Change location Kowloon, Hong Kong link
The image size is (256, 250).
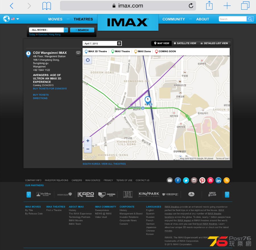(49, 34)
